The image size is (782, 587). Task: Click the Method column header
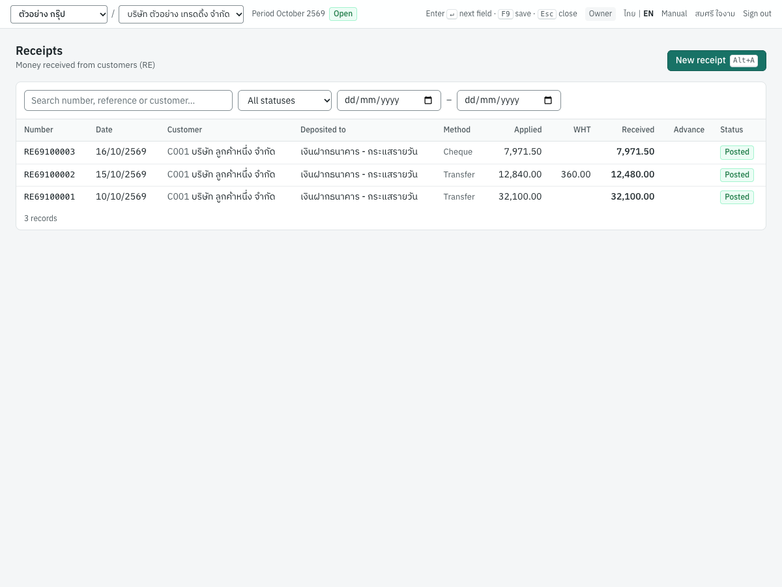[x=457, y=130]
